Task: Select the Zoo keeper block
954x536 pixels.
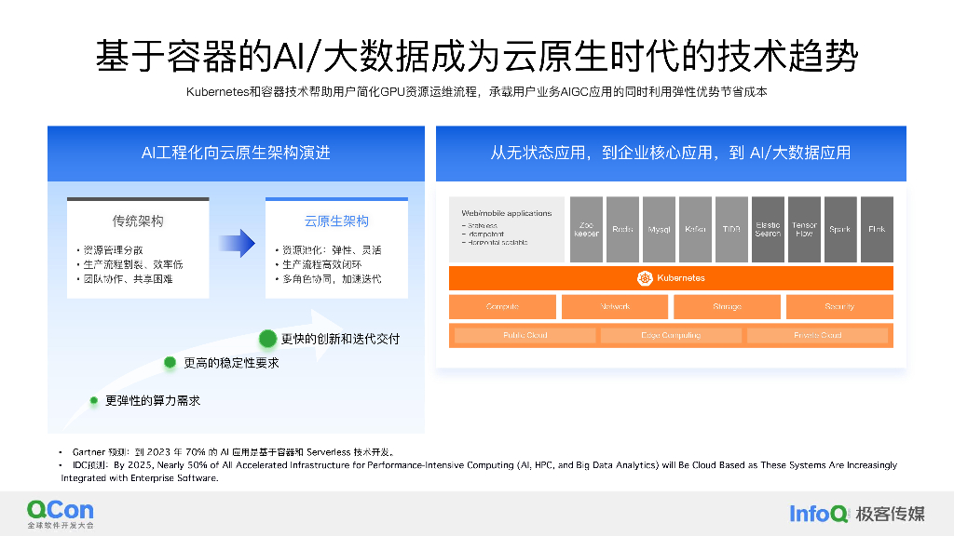Action: (587, 229)
